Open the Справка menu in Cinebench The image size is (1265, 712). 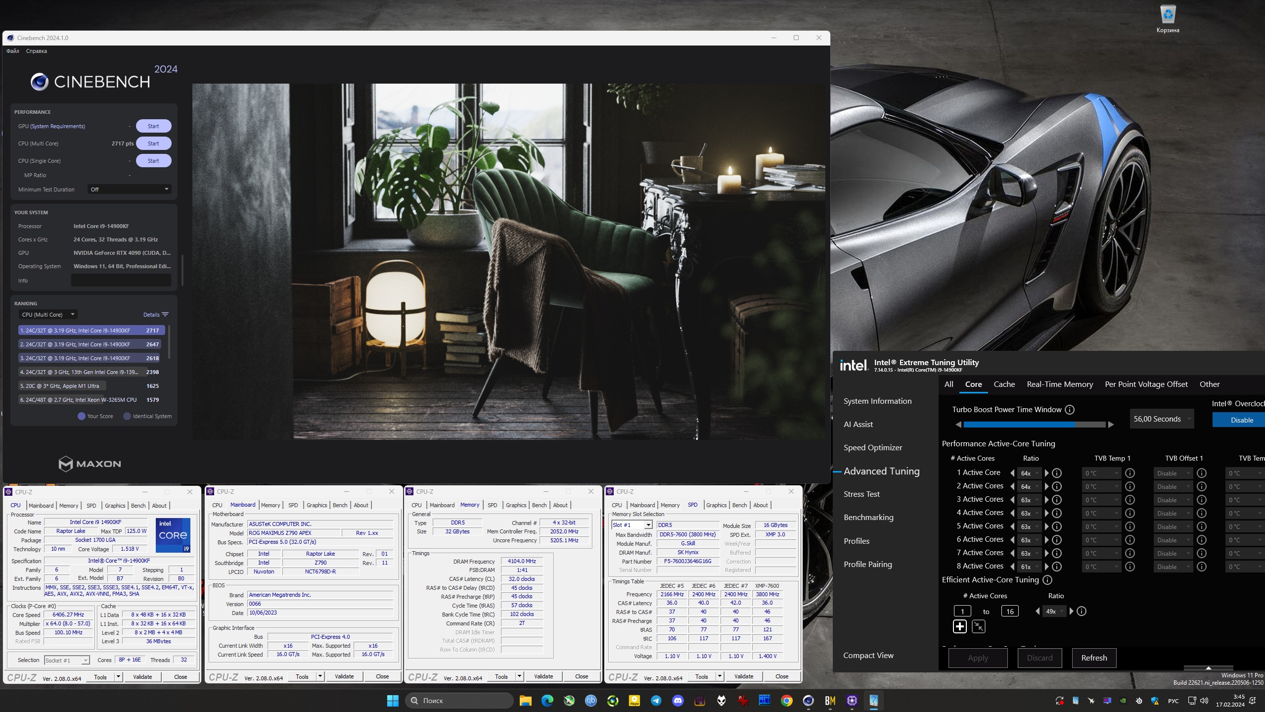click(x=37, y=51)
